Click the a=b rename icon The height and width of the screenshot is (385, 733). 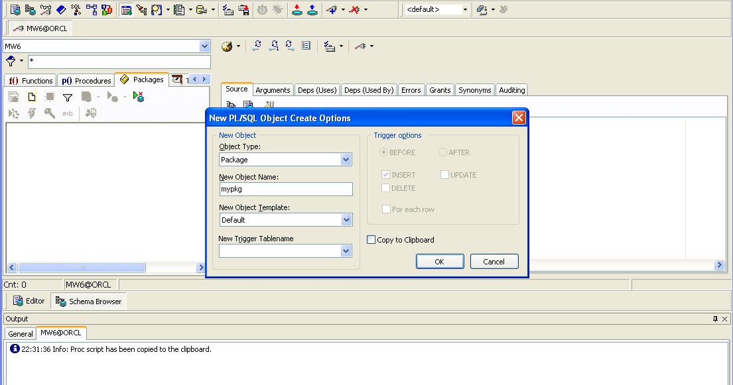67,113
